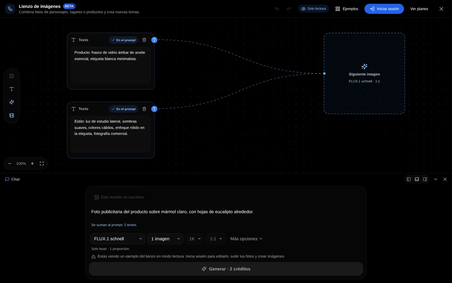Toggle En el prompt on Producto text node
The image size is (452, 283).
(x=124, y=40)
